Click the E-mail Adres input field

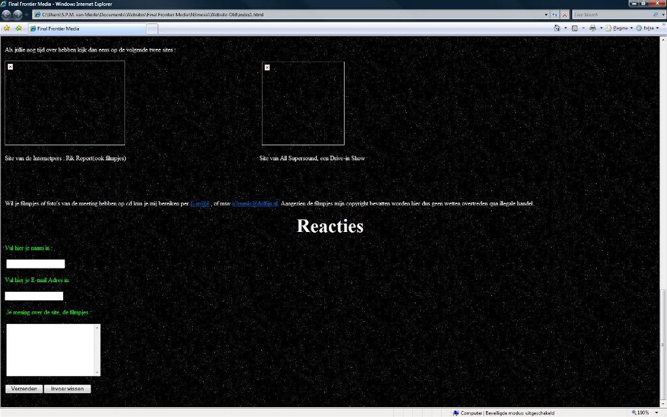tap(34, 296)
